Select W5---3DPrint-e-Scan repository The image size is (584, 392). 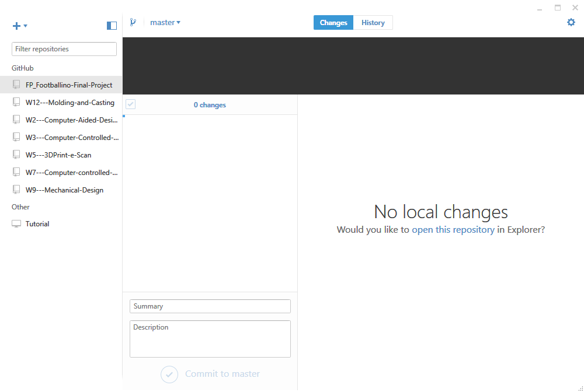click(61, 155)
